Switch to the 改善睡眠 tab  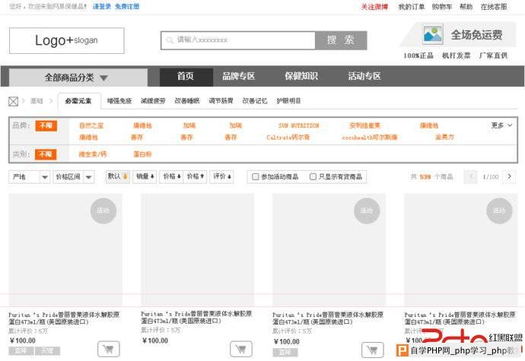click(187, 101)
